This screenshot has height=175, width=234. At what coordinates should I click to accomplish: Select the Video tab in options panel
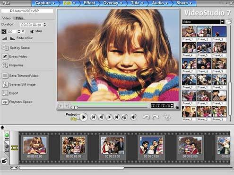tap(6, 18)
